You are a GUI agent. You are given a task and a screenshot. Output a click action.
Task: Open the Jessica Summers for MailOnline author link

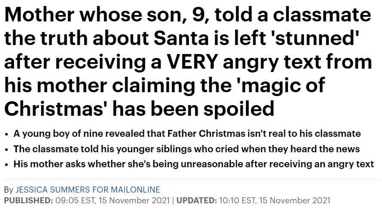(88, 190)
